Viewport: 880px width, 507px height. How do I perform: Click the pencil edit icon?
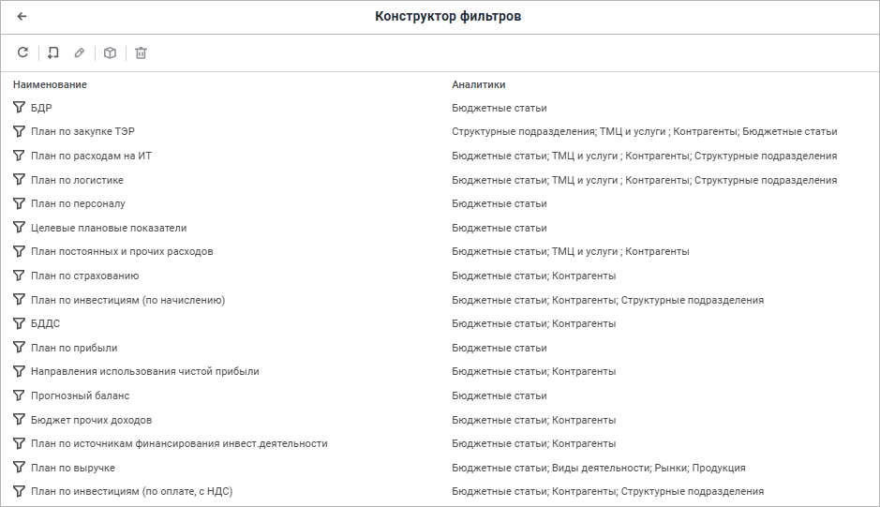click(x=80, y=52)
